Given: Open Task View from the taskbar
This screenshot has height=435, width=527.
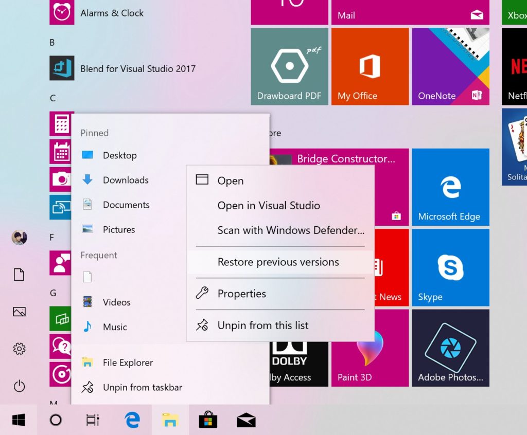Looking at the screenshot, I should coord(92,420).
